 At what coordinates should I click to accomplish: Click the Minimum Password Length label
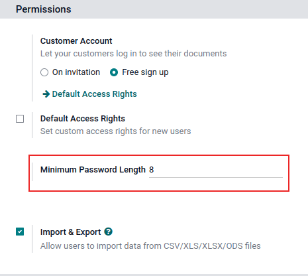tap(93, 170)
